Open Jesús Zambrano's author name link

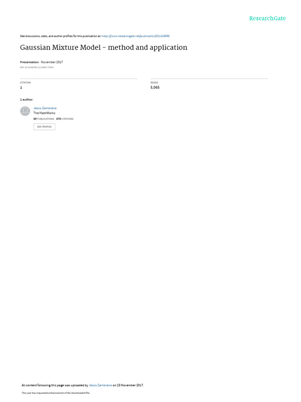tap(45, 108)
